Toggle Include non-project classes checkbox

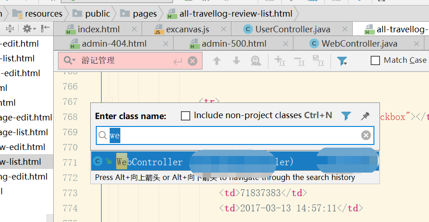click(186, 116)
